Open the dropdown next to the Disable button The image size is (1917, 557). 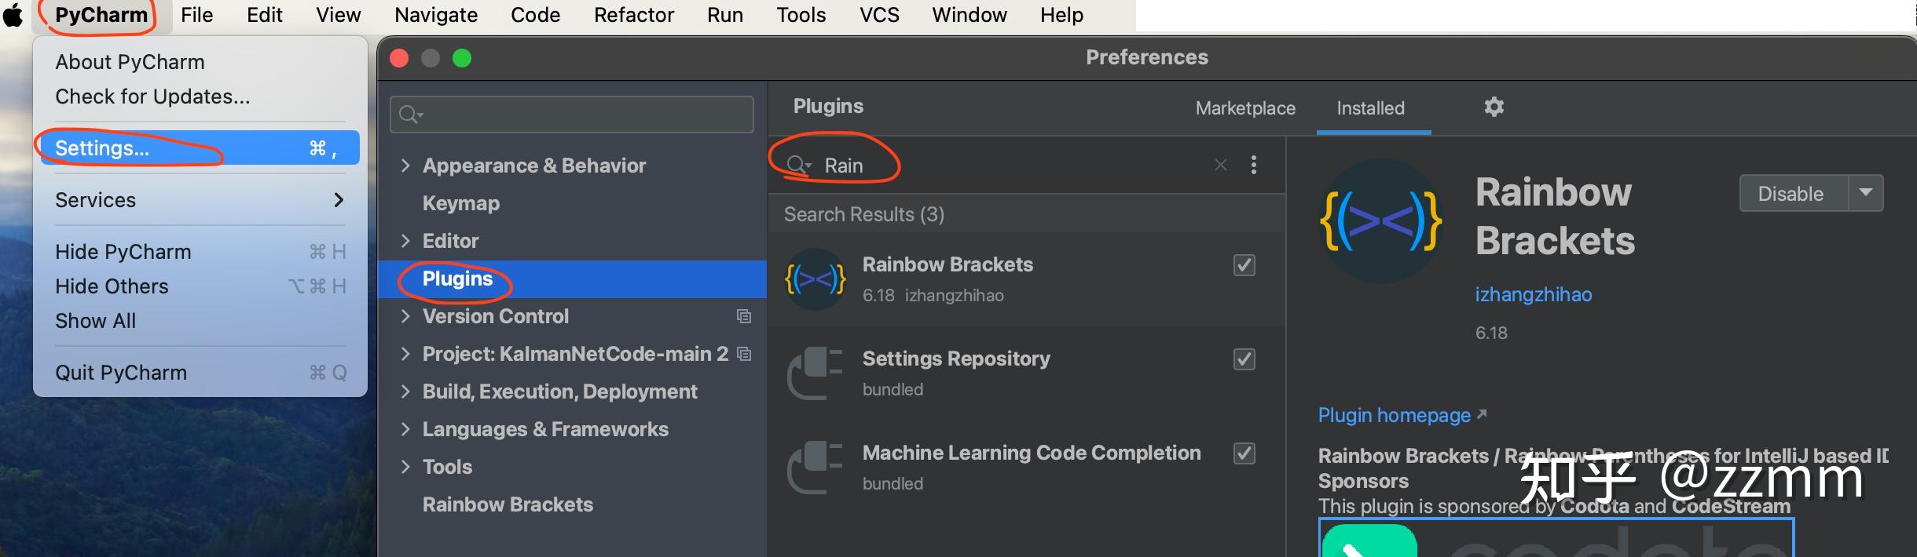pyautogui.click(x=1868, y=193)
